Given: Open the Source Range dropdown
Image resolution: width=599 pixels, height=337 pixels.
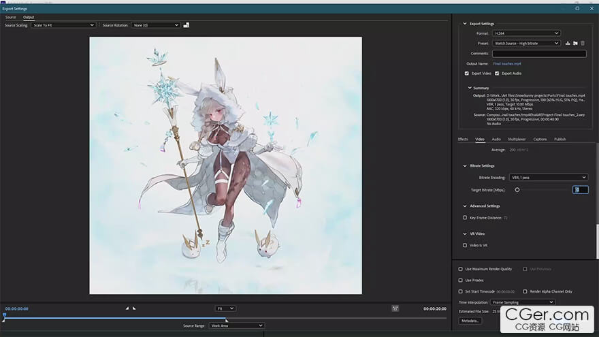Looking at the screenshot, I should coord(236,325).
